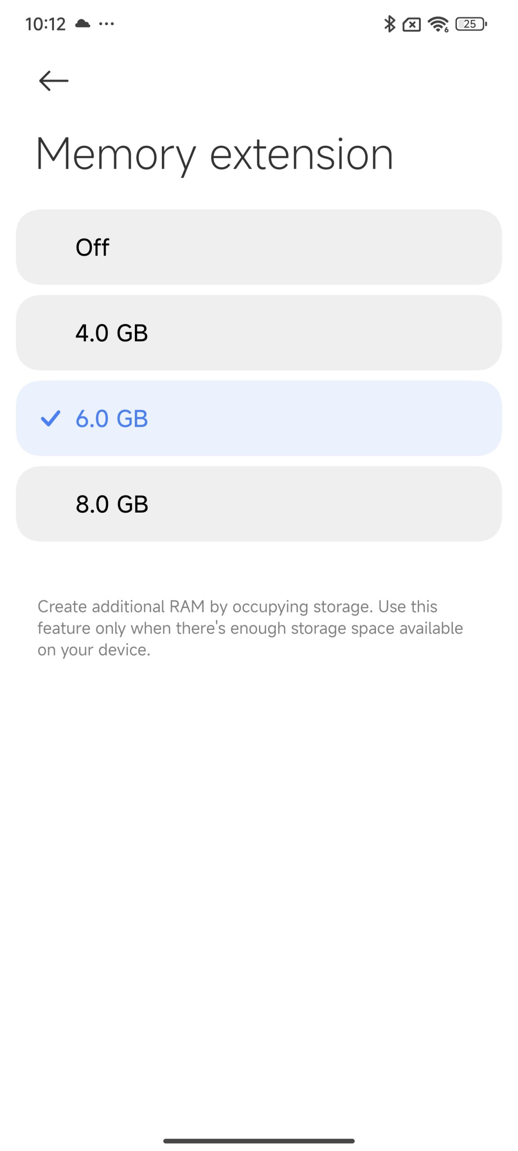
Task: Tap the Wi-Fi signal icon
Action: (438, 24)
